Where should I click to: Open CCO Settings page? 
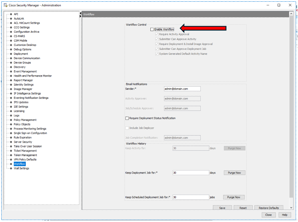(x=22, y=27)
